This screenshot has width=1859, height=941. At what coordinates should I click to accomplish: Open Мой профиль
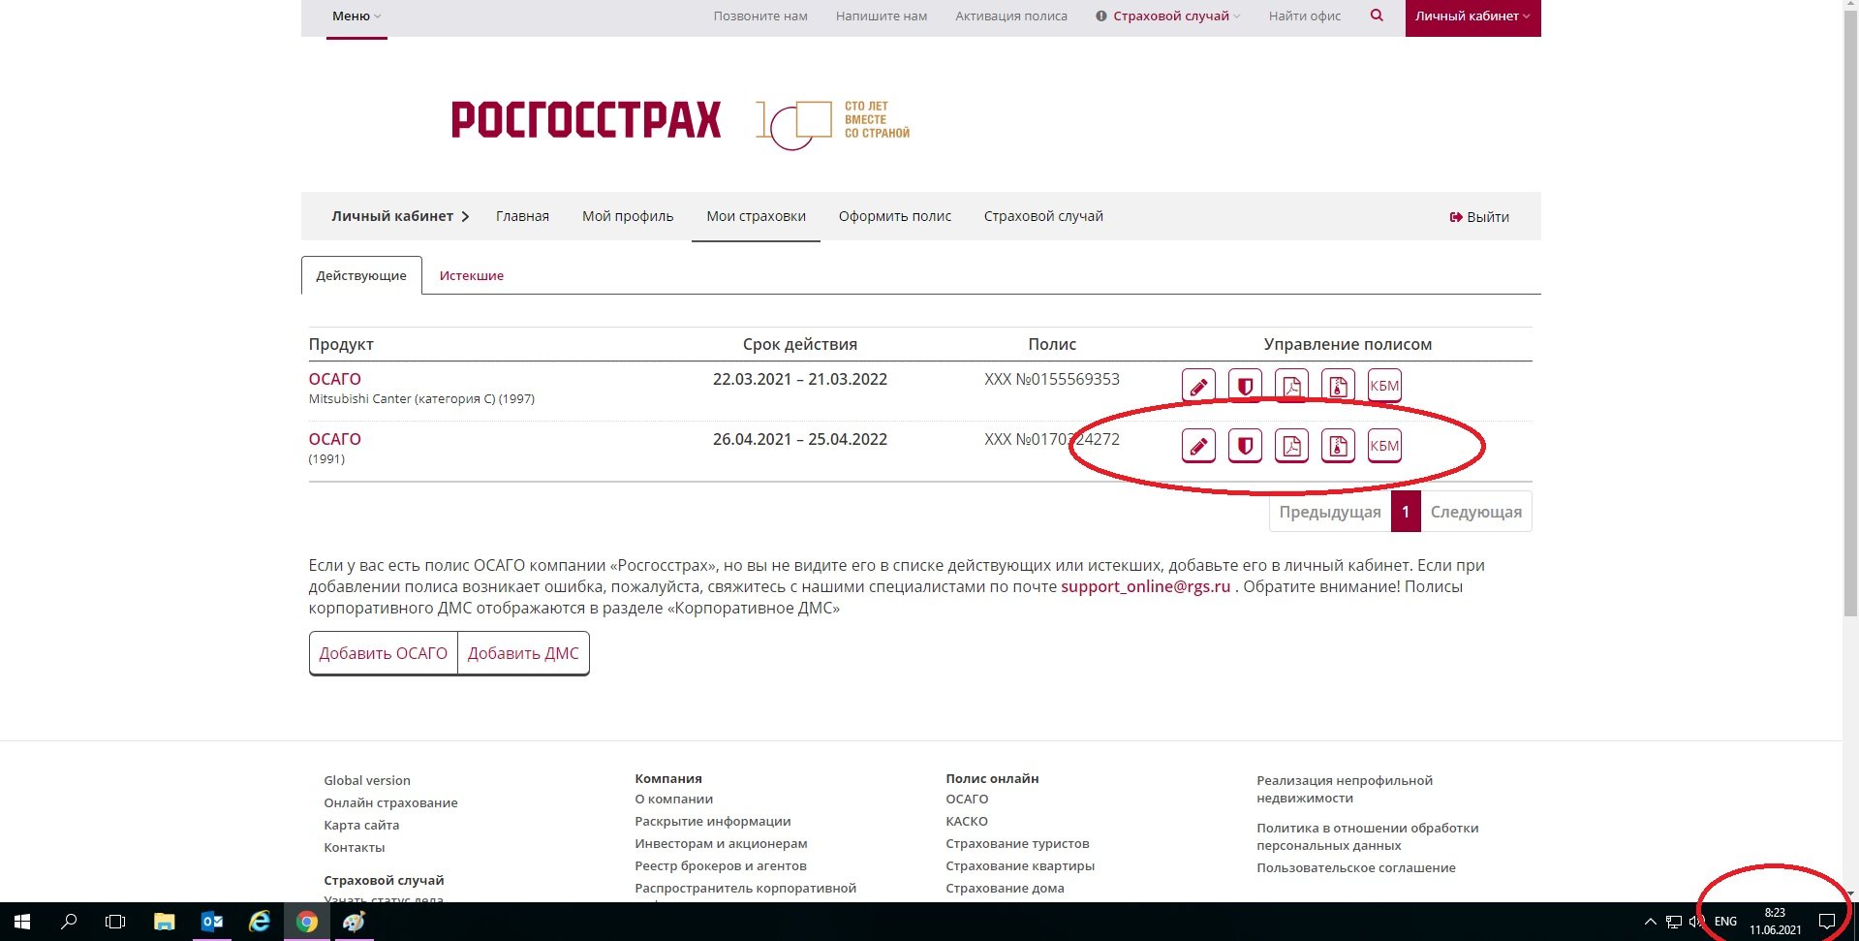point(628,216)
